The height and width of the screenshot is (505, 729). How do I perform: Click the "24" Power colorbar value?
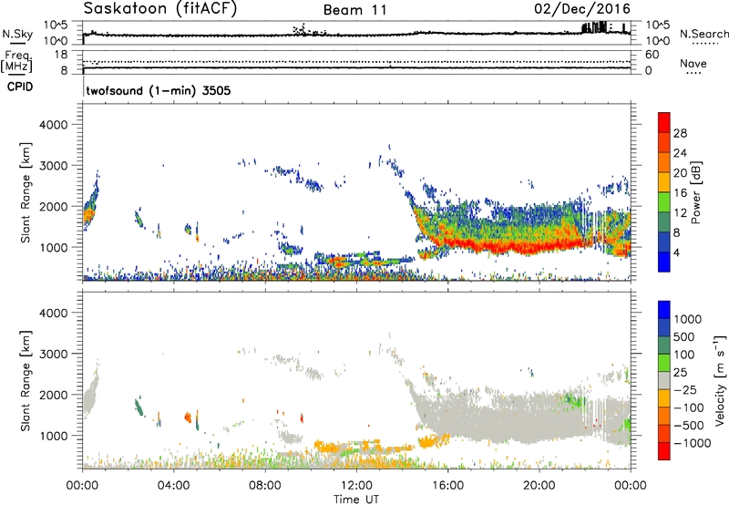point(680,153)
